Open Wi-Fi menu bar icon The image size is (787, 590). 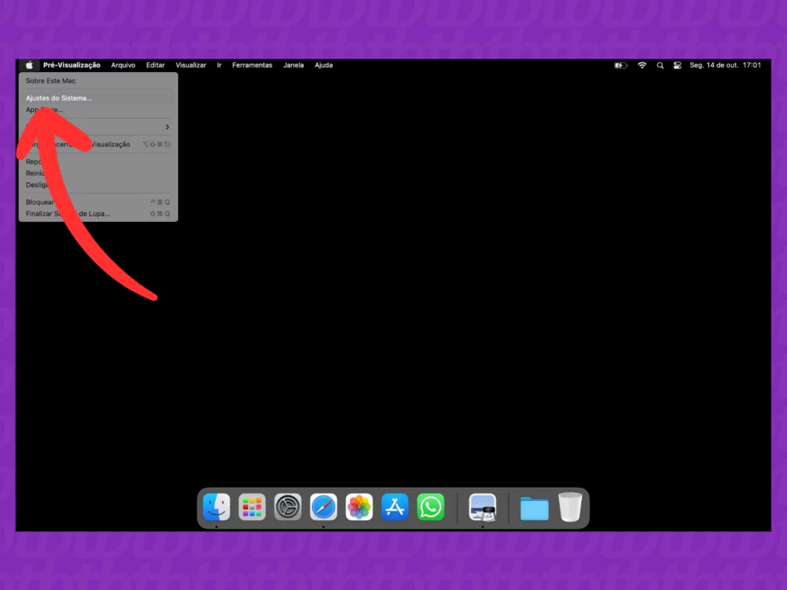pos(642,65)
